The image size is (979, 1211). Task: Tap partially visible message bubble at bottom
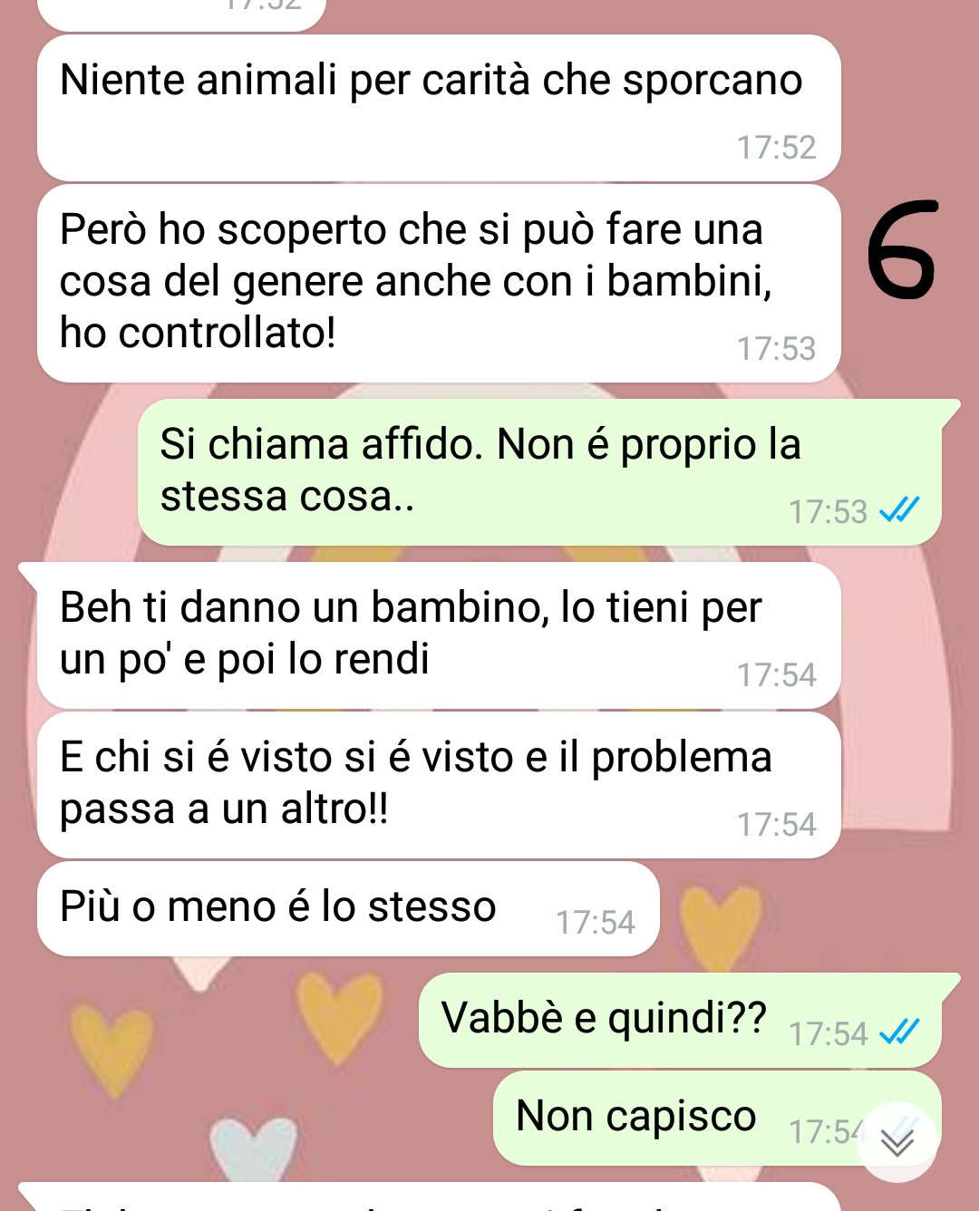click(430, 1196)
